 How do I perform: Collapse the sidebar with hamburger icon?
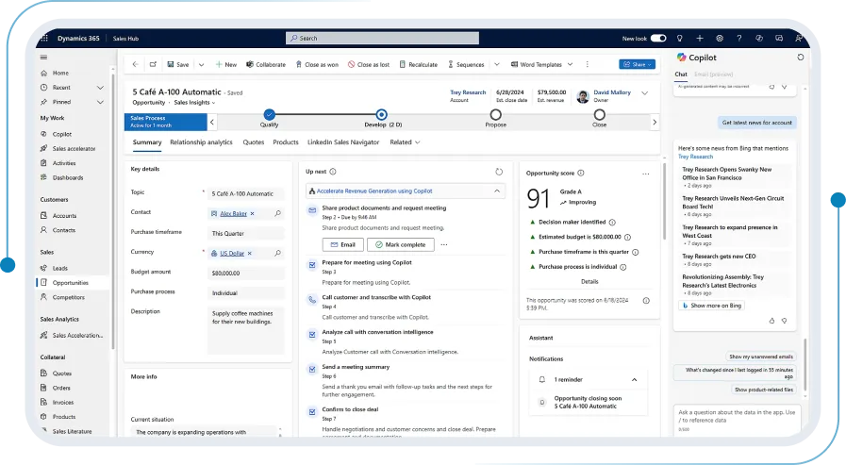[x=43, y=58]
